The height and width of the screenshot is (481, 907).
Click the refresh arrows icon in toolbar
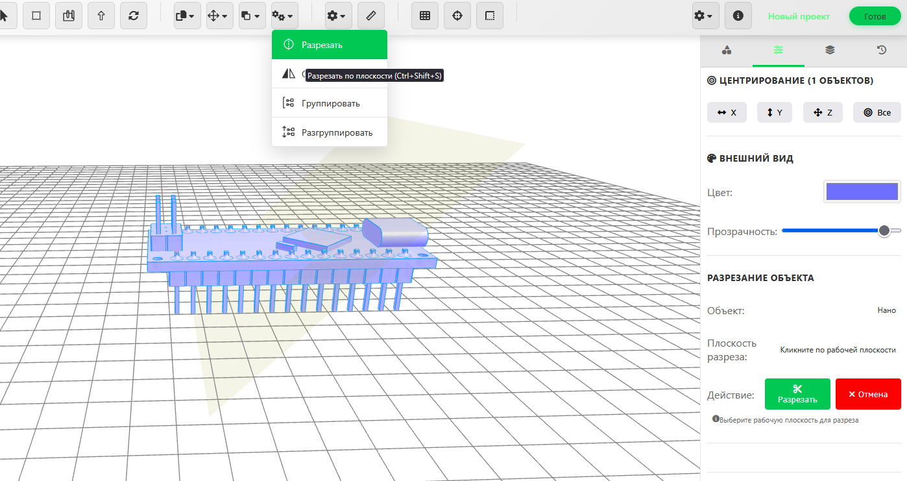(134, 16)
